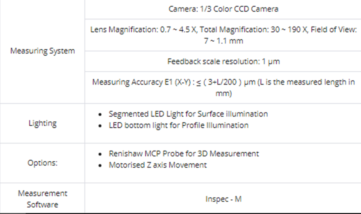Viewport: 361px width, 214px height.
Task: Click the Measuring Accuracy E1 (X-Y) text
Action: 138,82
